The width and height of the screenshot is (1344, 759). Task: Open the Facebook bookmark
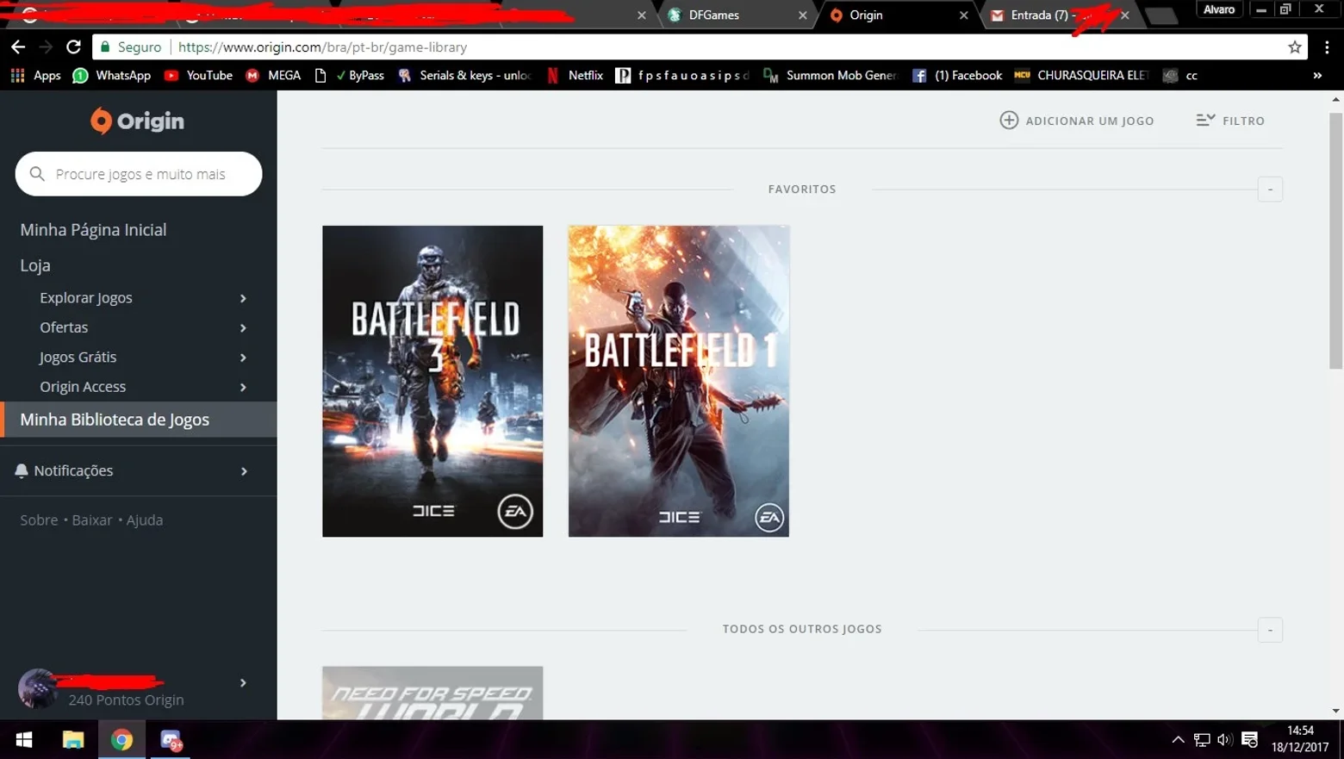pos(957,76)
